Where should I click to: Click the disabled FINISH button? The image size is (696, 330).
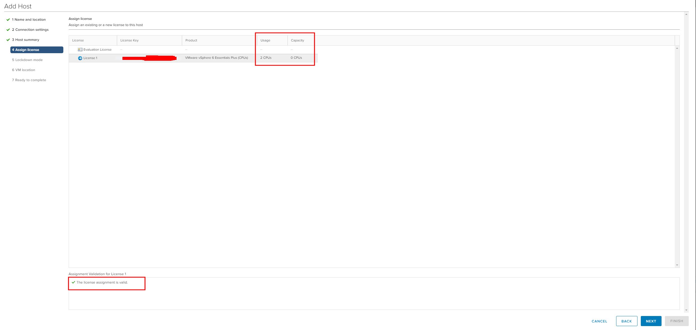(677, 321)
